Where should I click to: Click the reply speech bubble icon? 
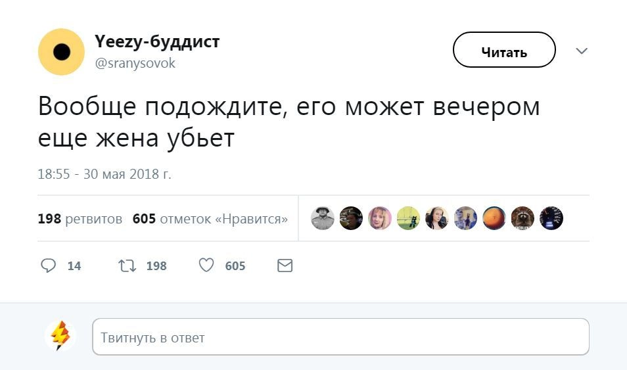(49, 266)
